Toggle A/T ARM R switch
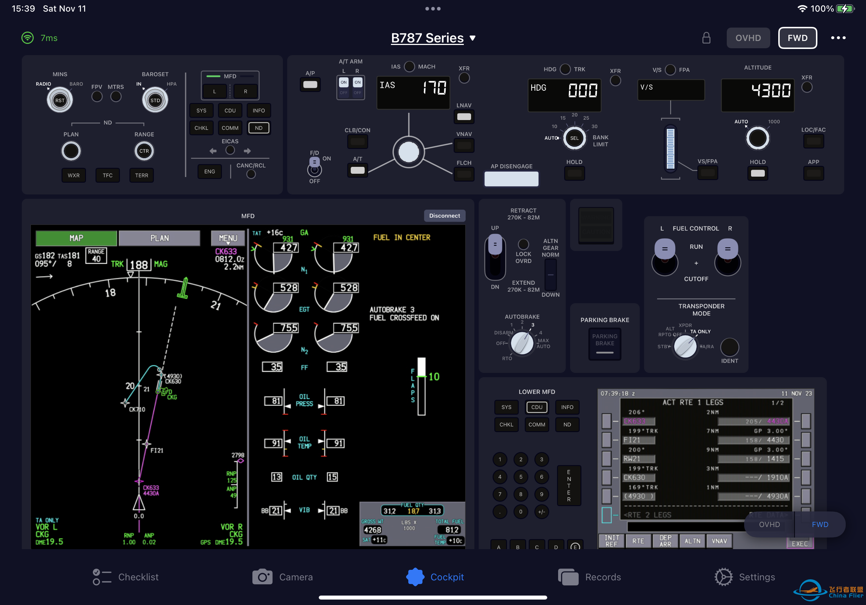The width and height of the screenshot is (866, 605). point(358,87)
